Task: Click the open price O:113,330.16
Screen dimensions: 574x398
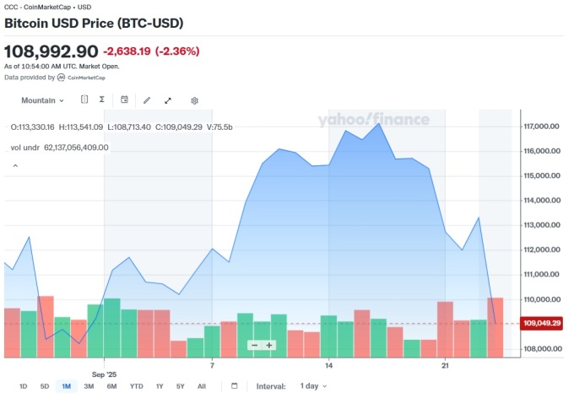Action: [32, 127]
